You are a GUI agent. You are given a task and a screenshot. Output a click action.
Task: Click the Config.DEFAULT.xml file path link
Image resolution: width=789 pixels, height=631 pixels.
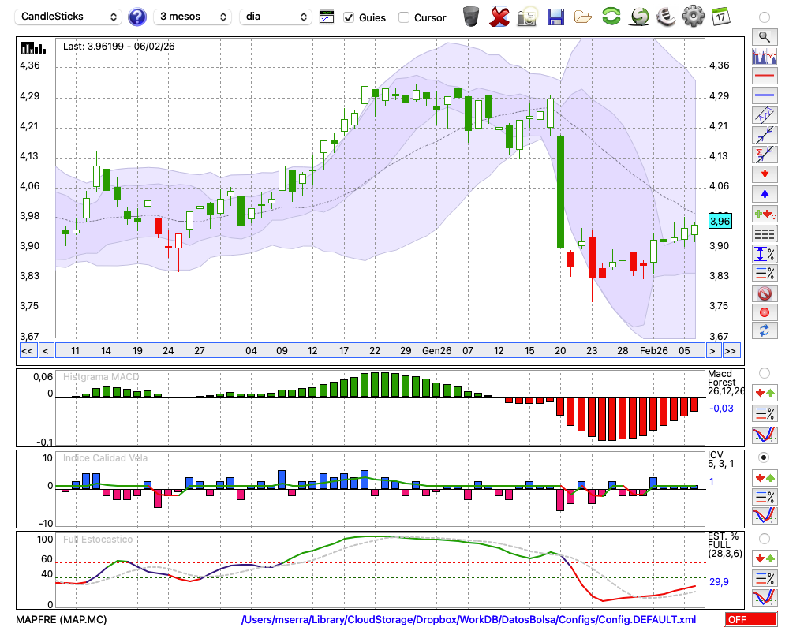tap(469, 619)
